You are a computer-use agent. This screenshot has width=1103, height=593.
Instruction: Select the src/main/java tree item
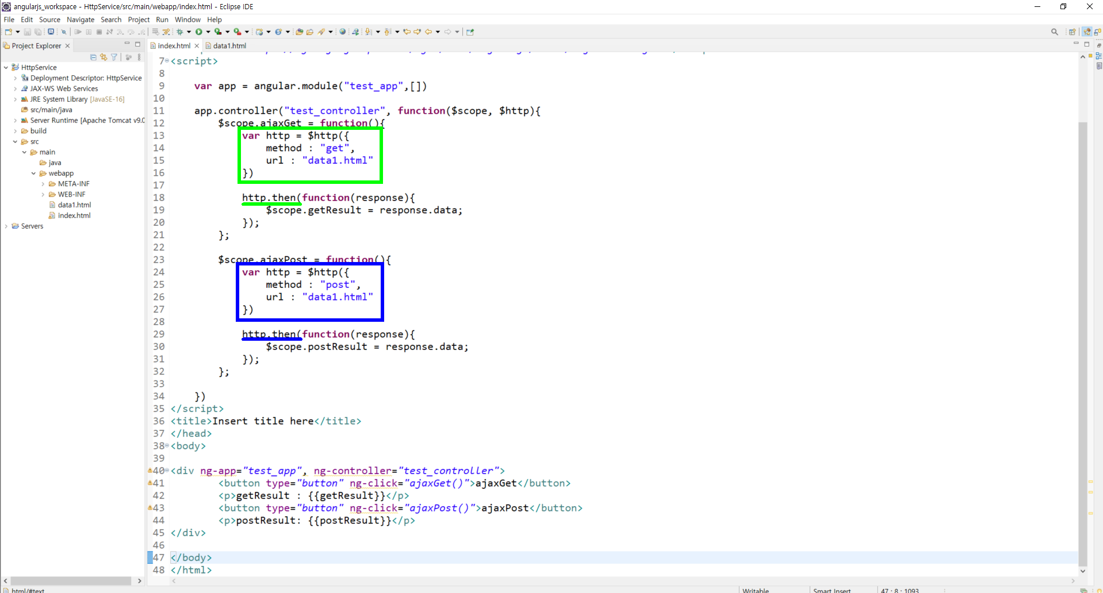tap(51, 110)
